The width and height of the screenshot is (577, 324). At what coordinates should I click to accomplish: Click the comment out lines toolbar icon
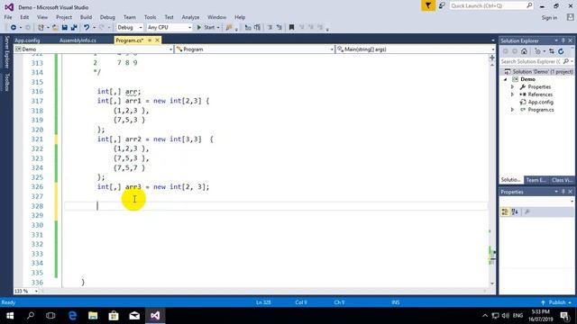270,27
